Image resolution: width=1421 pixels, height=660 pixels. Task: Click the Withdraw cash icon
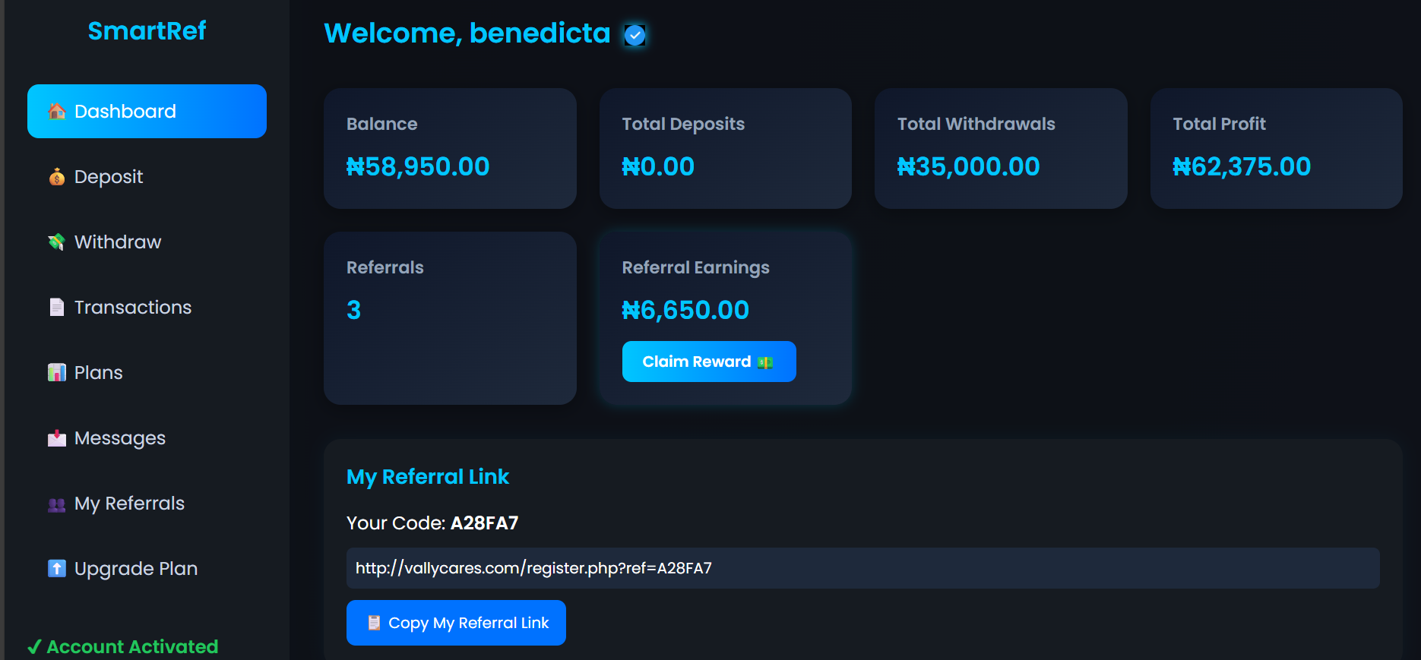[57, 242]
